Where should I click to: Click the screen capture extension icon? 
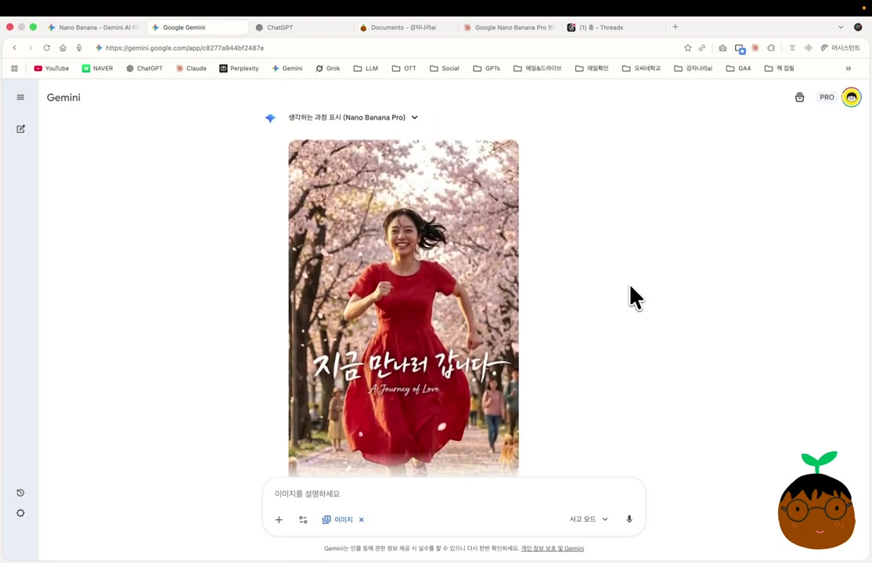pos(740,48)
